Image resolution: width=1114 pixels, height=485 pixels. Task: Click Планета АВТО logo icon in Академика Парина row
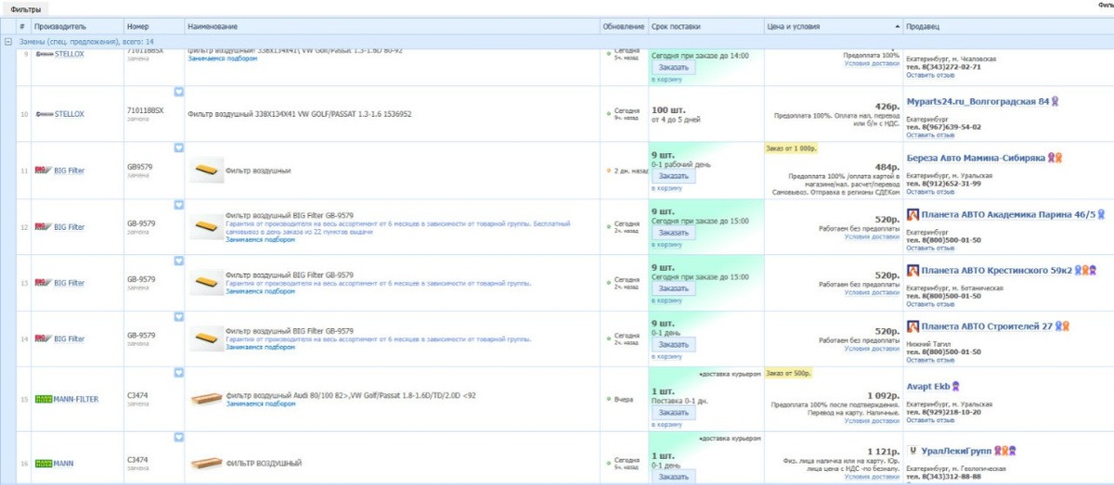[x=913, y=213]
